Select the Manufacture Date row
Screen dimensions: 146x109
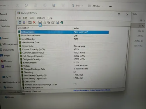coord(63,42)
